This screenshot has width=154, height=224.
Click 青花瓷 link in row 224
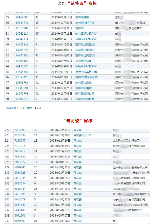coord(77,141)
